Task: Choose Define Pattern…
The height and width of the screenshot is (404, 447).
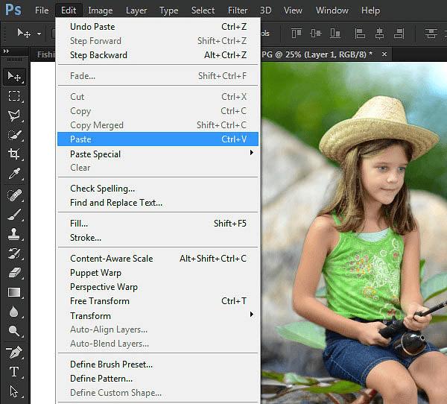Action: [x=158, y=379]
